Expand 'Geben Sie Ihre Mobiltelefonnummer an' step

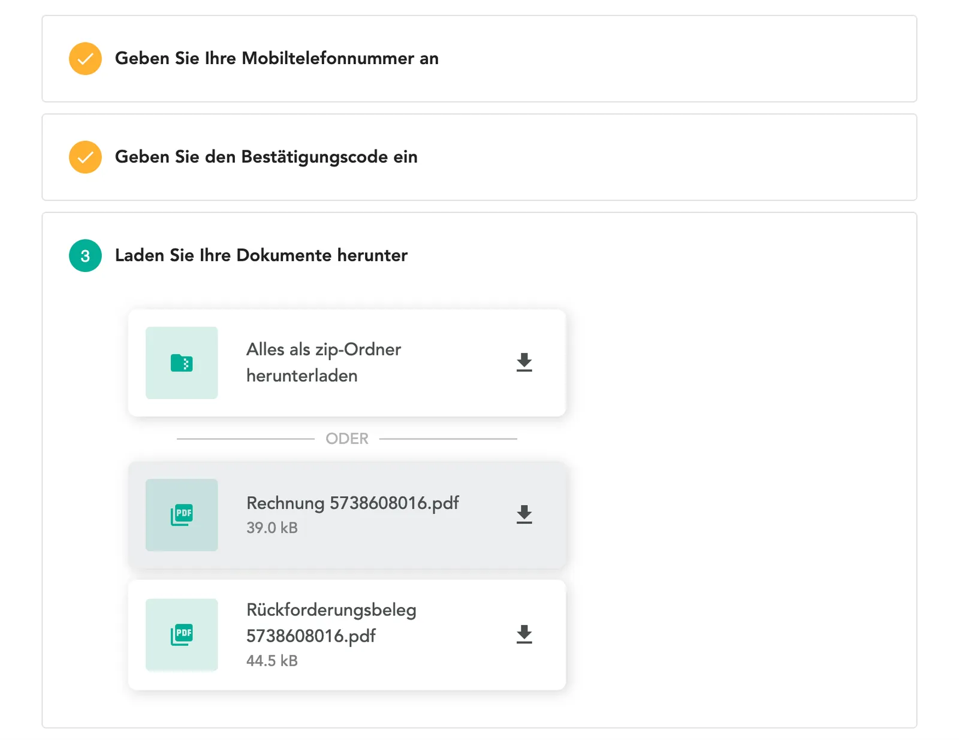(479, 59)
